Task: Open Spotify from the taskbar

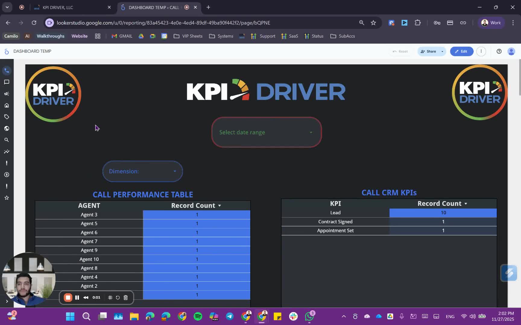Action: coord(198,317)
